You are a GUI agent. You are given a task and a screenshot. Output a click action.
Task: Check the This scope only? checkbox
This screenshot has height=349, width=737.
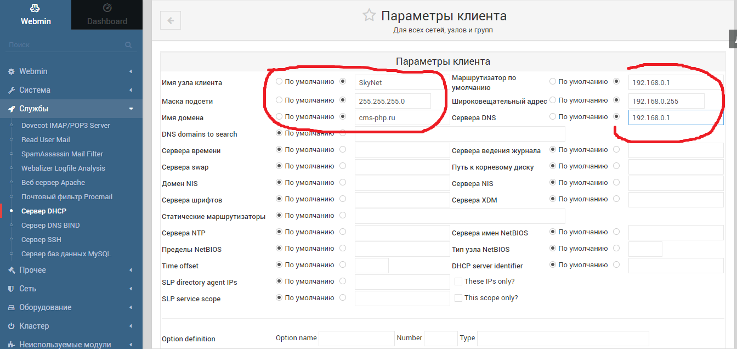point(459,298)
